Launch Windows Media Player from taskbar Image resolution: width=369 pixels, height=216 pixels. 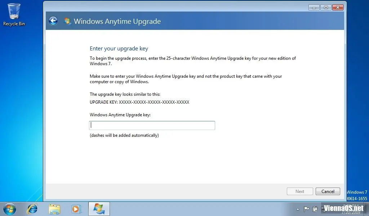coord(76,209)
